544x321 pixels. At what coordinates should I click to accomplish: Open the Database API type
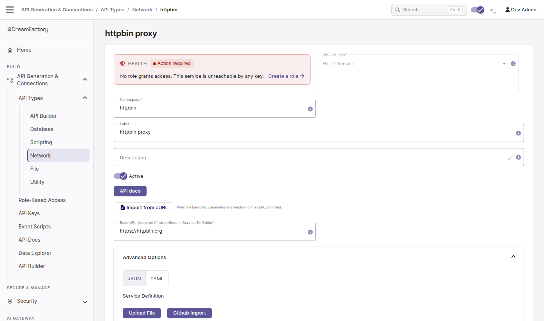[58, 129]
